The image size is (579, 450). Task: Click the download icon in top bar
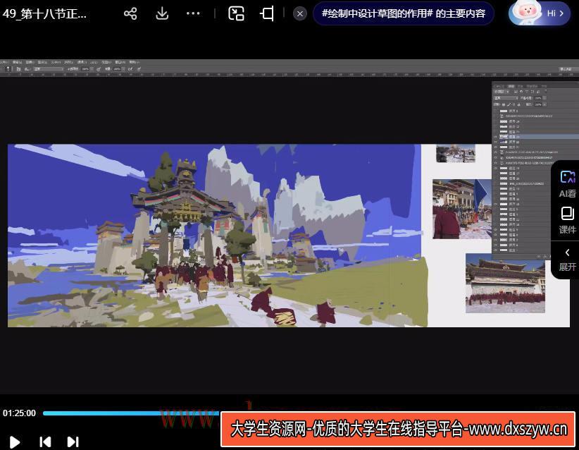click(x=162, y=13)
